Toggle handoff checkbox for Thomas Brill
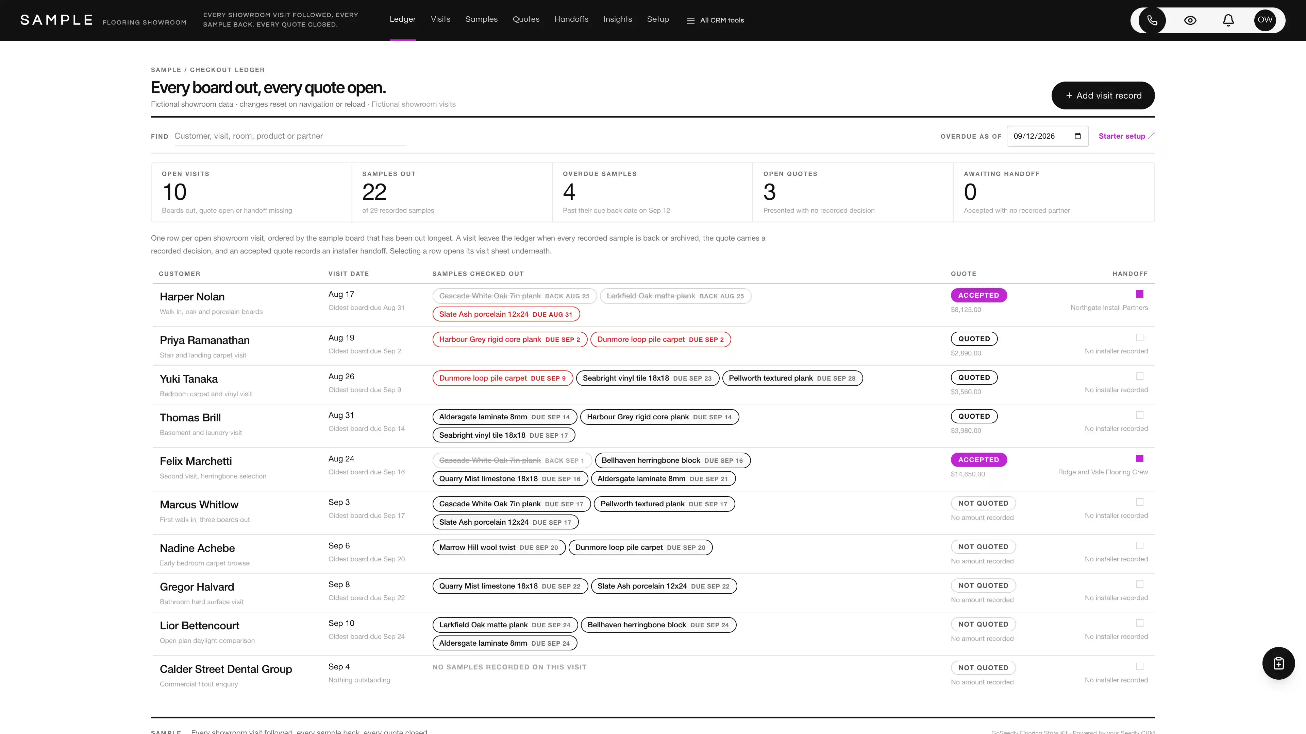 click(x=1139, y=415)
